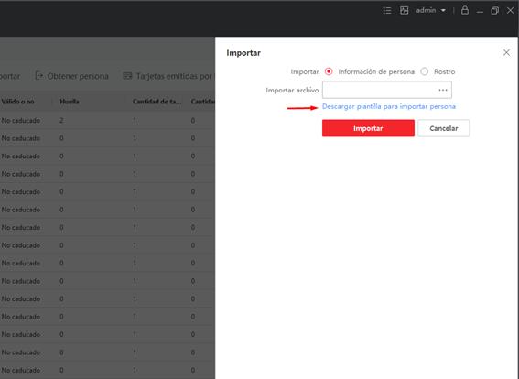Click the Tarjetas emitidas card icon
This screenshot has width=519, height=379.
(127, 76)
